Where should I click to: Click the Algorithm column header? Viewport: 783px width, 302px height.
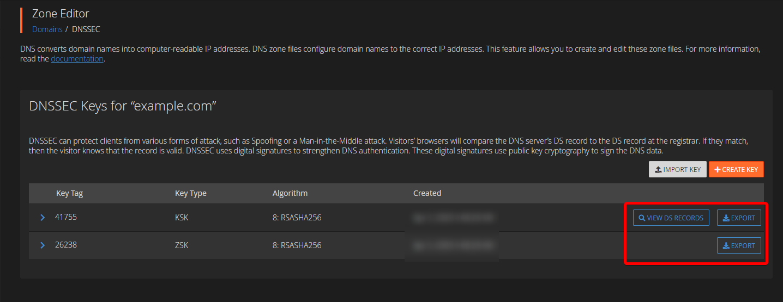(290, 193)
